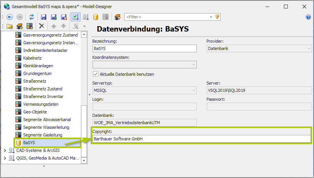This screenshot has width=314, height=178.
Task: Click the delete X icon
Action: [x=42, y=26]
